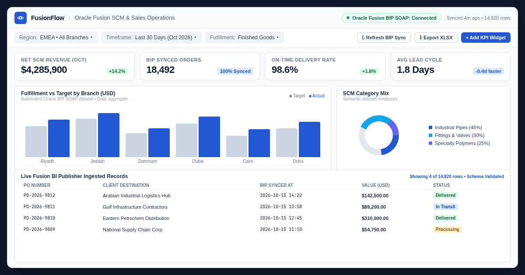Sort by PO Number column header
Viewport: 525px width, 275px height.
coord(37,185)
